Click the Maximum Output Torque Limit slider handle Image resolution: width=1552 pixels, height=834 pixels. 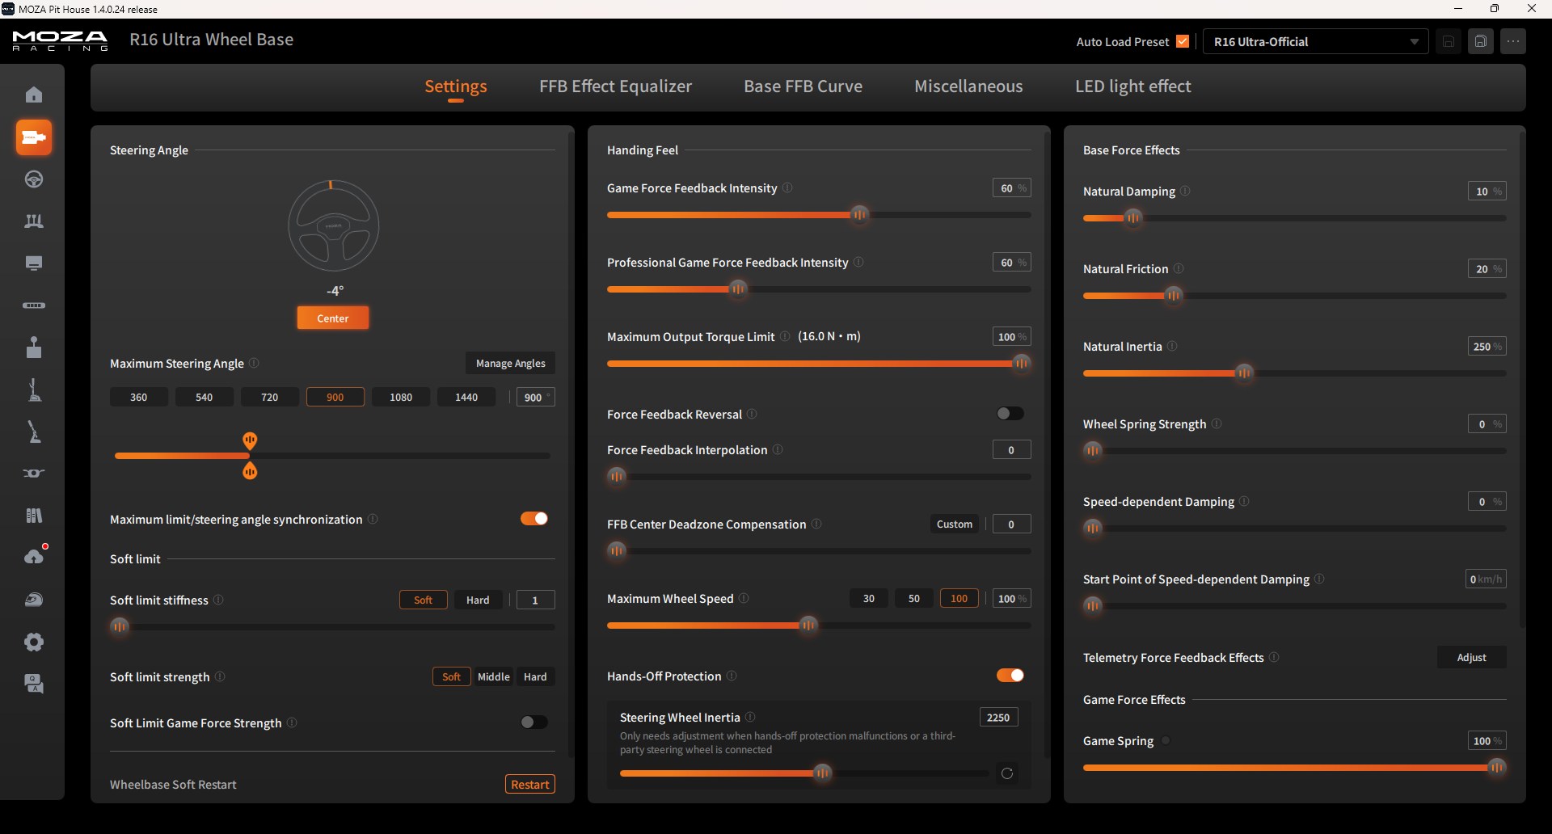click(1022, 364)
